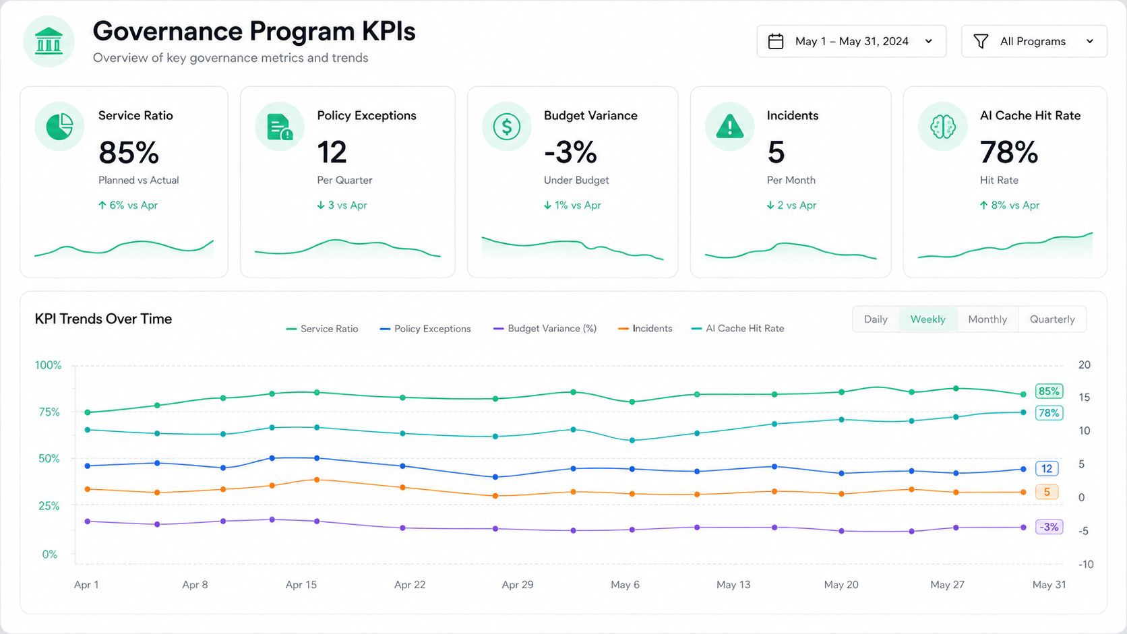Click the 85% Service Ratio value
Image resolution: width=1127 pixels, height=634 pixels.
129,152
